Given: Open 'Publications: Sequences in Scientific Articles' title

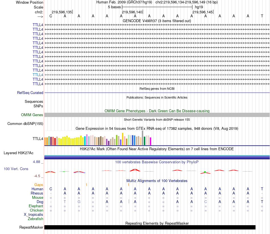Looking at the screenshot, I should click(157, 97).
